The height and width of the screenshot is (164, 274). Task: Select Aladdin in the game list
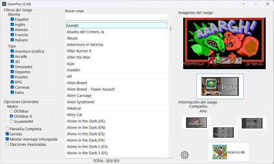pos(116,70)
